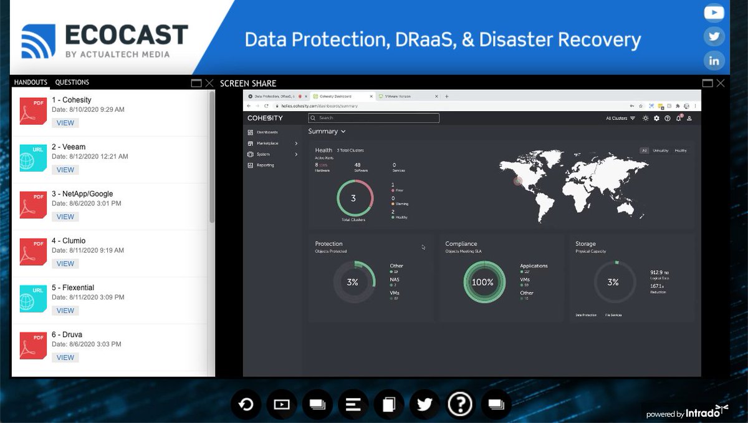748x423 pixels.
Task: Open Cohesity settings gear icon
Action: pos(656,118)
